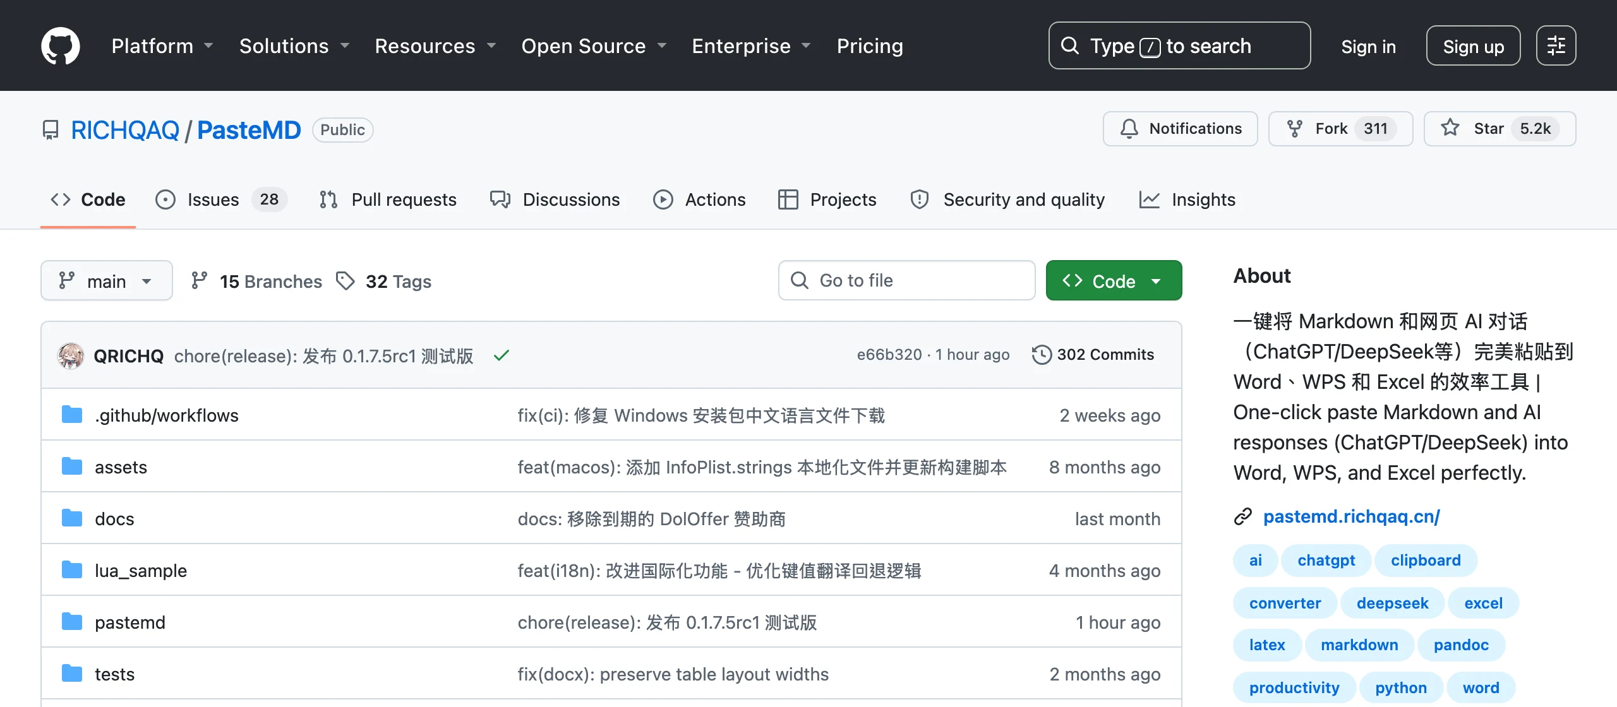Open the Discussions tab
Image resolution: width=1617 pixels, height=707 pixels.
(x=555, y=199)
